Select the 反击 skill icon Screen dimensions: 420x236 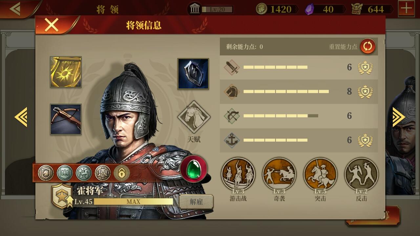click(x=361, y=174)
